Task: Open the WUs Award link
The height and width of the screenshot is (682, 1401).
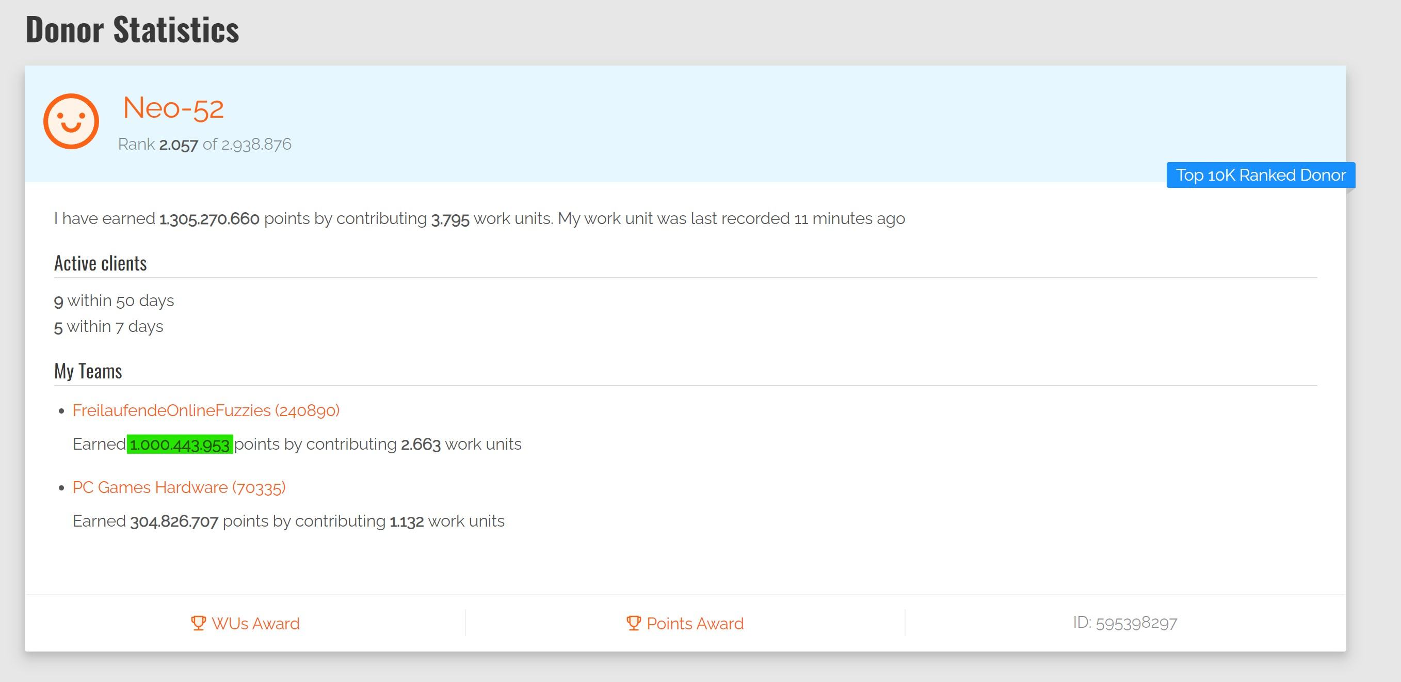Action: [255, 623]
